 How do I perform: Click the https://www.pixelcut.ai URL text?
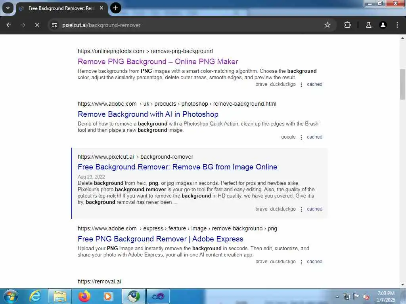click(x=105, y=157)
